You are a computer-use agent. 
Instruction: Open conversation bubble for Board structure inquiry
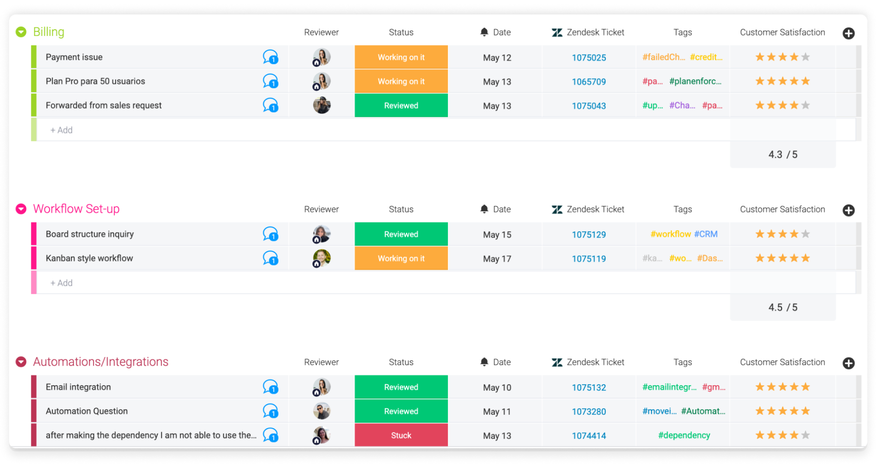pos(271,234)
